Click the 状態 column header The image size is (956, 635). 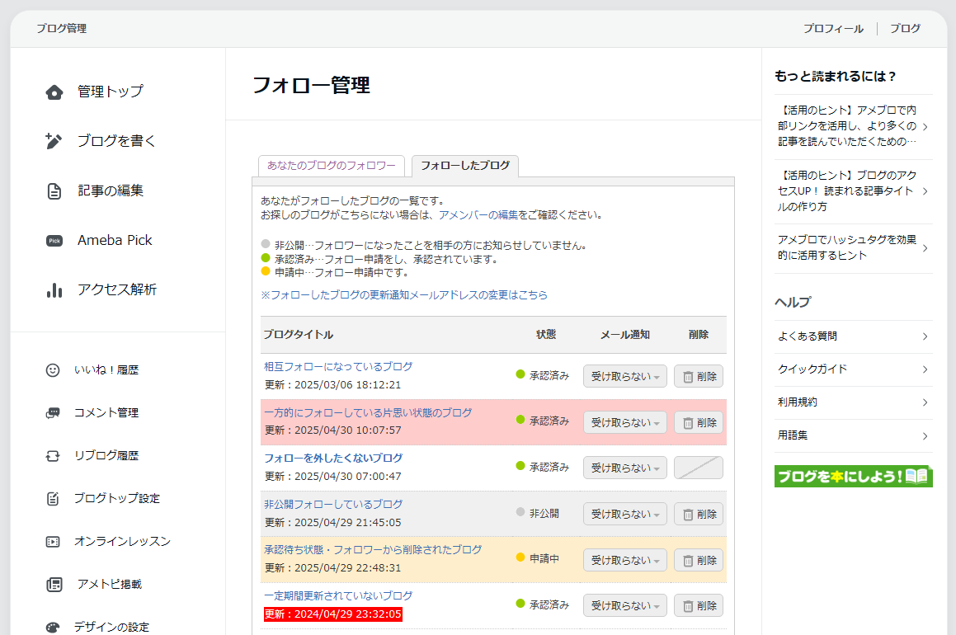546,335
